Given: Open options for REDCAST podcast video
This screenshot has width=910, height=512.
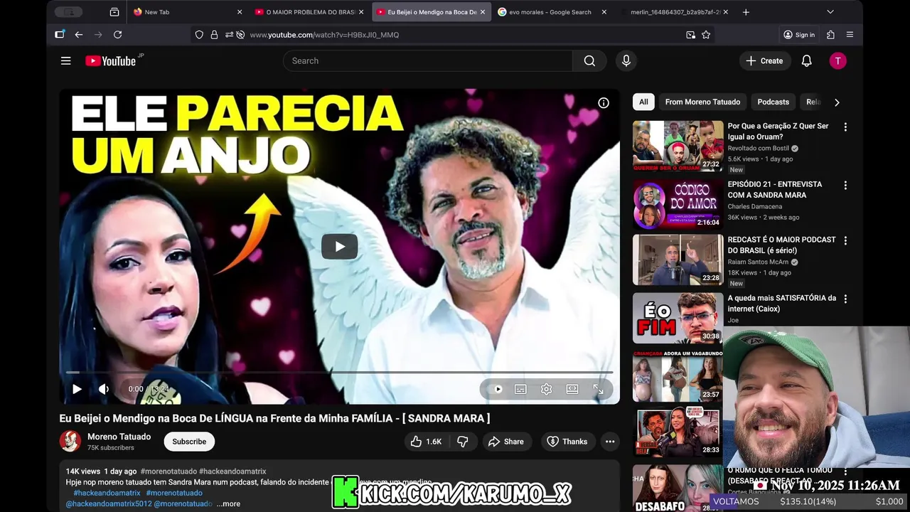Looking at the screenshot, I should (845, 241).
